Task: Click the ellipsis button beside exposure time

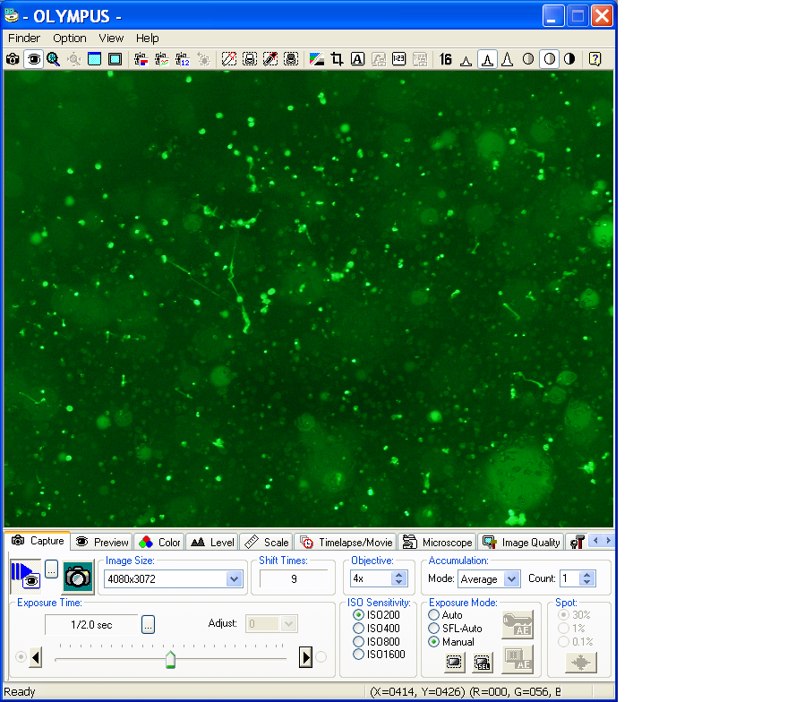Action: tap(148, 624)
